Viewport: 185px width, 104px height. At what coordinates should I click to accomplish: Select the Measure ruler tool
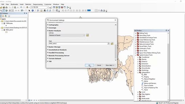pos(41,11)
